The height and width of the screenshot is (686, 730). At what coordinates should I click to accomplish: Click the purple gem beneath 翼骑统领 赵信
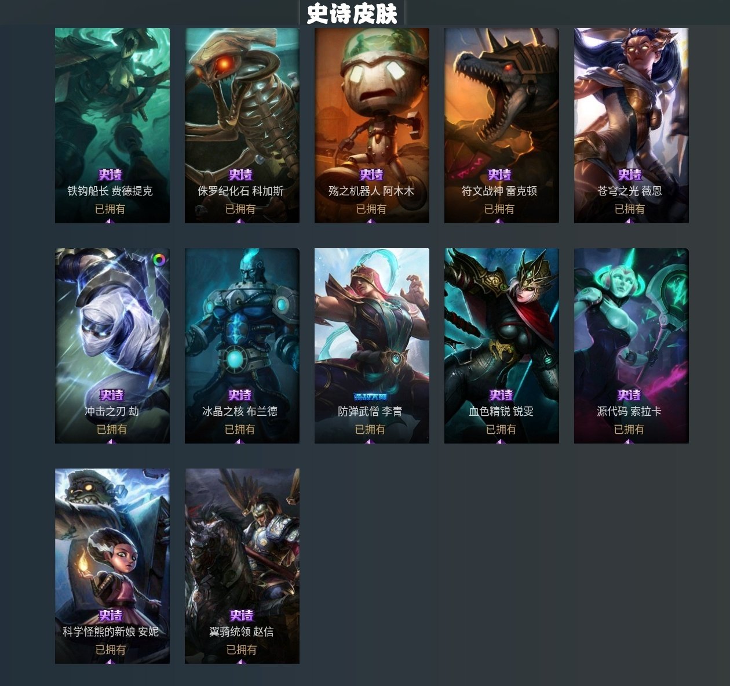(242, 662)
